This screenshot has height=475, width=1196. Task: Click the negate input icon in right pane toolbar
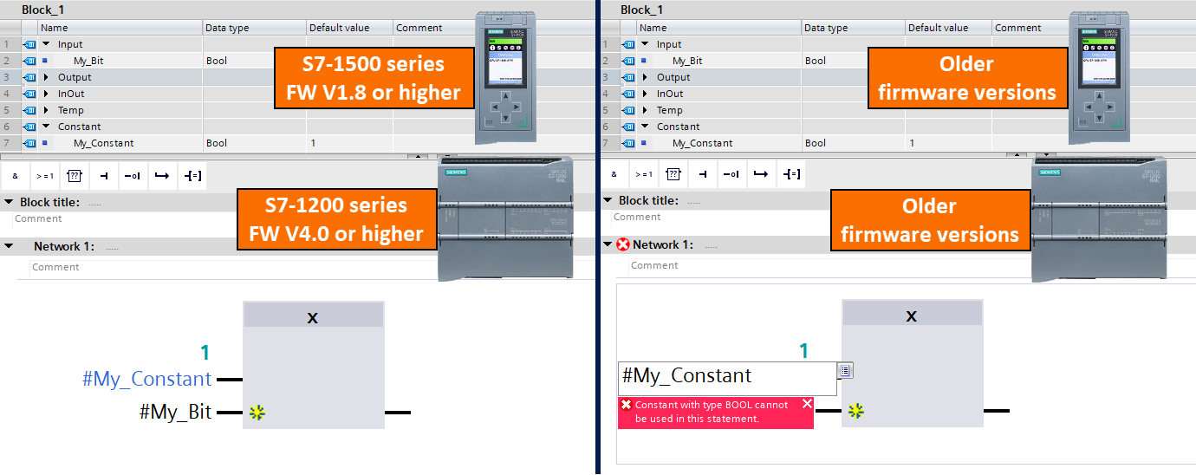(731, 174)
